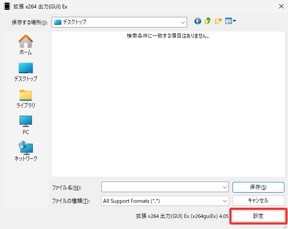Open ネットワーク in the places sidebar
Screen dimensions: 288x229
pos(25,152)
